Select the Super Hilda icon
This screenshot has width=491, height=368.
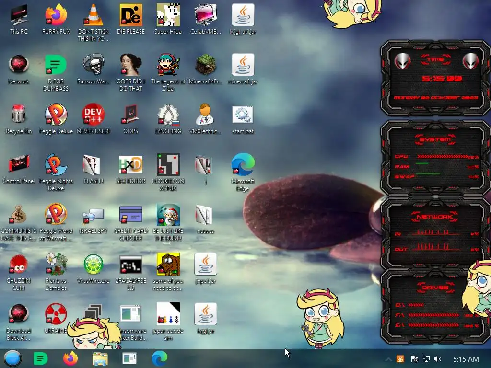coord(168,19)
